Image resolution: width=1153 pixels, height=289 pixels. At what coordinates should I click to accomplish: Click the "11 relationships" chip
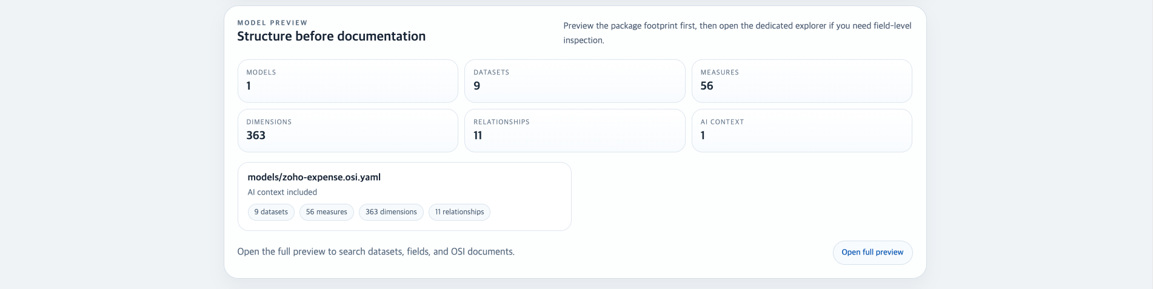click(459, 212)
